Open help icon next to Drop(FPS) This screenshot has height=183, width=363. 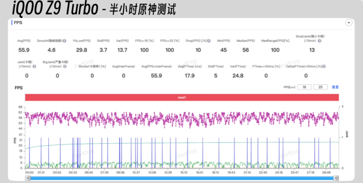[x=209, y=41]
